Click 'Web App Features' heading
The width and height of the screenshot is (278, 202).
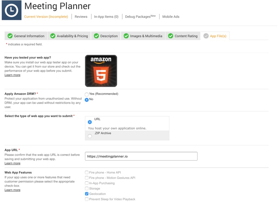(18, 172)
